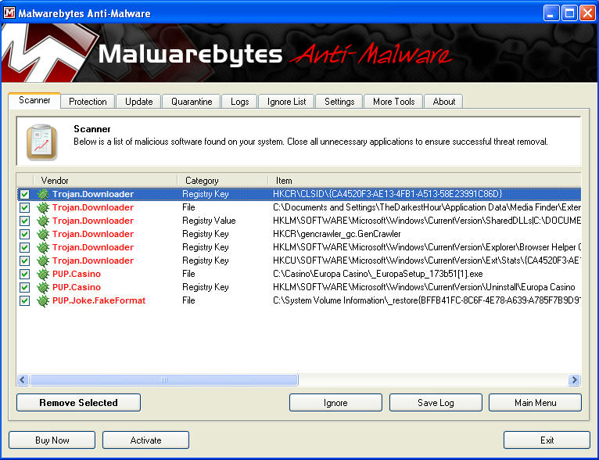Uncheck the gencrawler_gc.GenCrawler entry

(24, 234)
